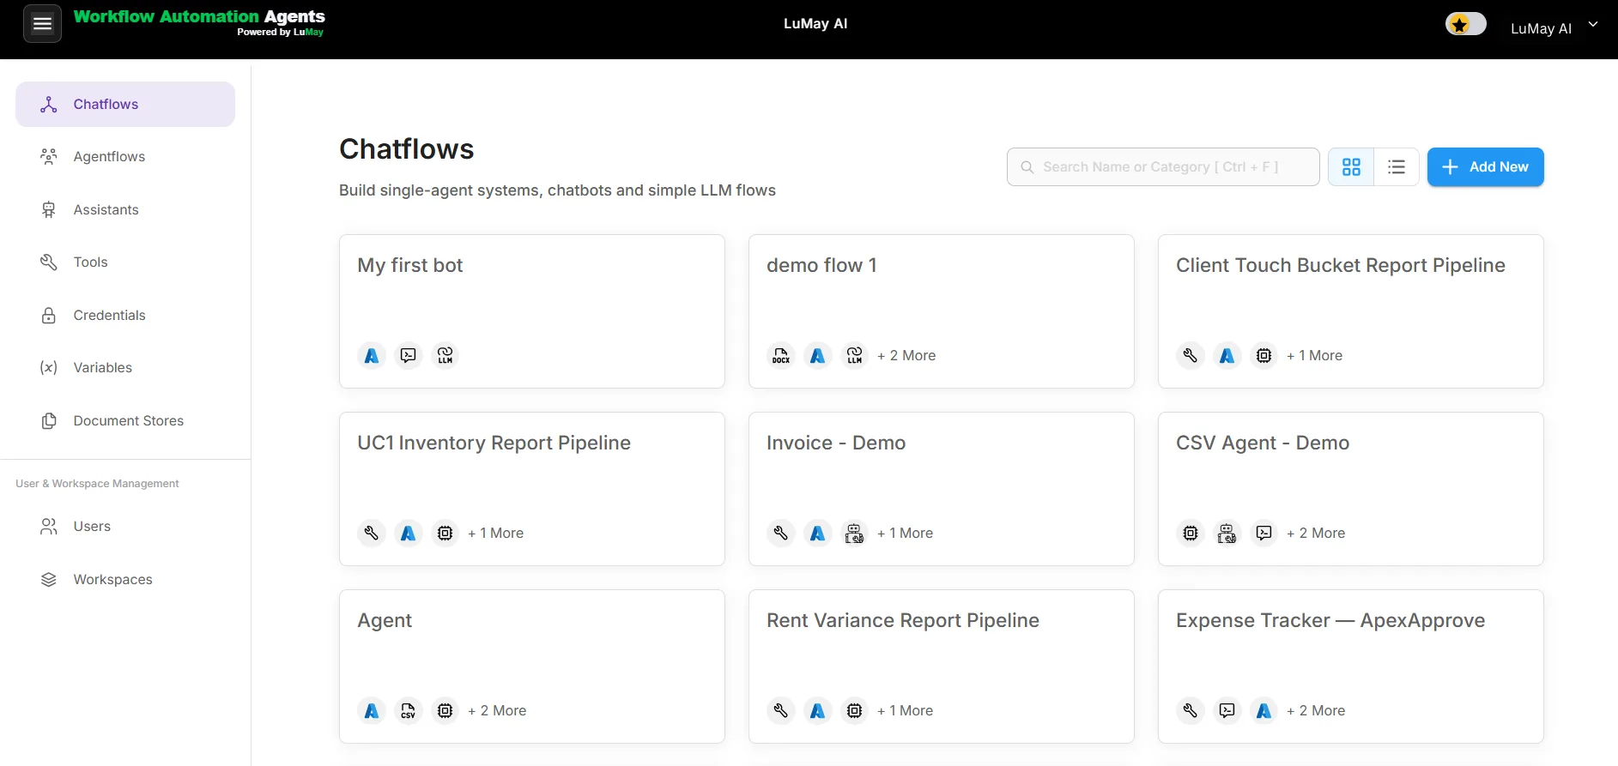Click the Credentials lock icon
Viewport: 1618px width, 766px height.
click(x=49, y=315)
